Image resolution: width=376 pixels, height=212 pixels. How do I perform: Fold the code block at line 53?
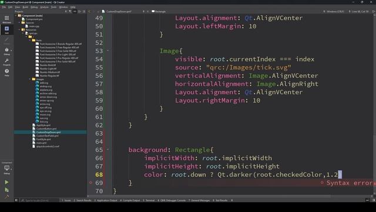[108, 51]
